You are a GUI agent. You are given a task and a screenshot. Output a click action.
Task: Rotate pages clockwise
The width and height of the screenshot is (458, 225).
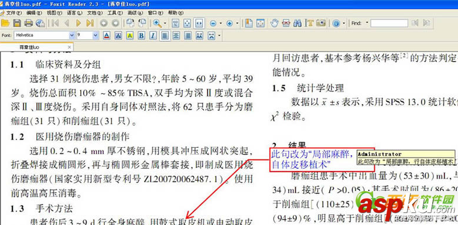tap(130, 23)
